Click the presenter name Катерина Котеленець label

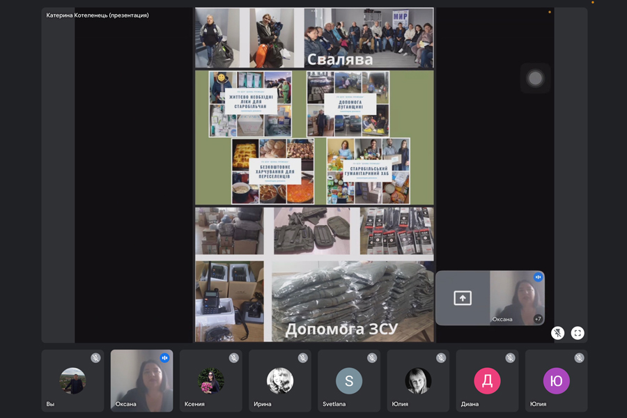pos(97,15)
